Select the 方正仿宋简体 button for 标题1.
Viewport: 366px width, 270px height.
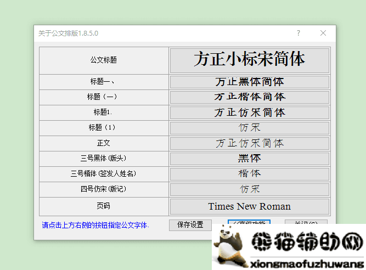249,113
